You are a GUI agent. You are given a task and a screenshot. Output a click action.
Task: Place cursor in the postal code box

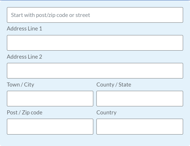click(x=50, y=126)
